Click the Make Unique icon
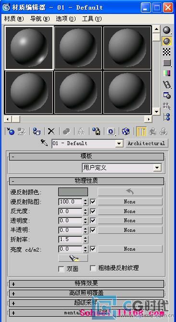Viewport: 176px width, 322px height. click(81, 131)
